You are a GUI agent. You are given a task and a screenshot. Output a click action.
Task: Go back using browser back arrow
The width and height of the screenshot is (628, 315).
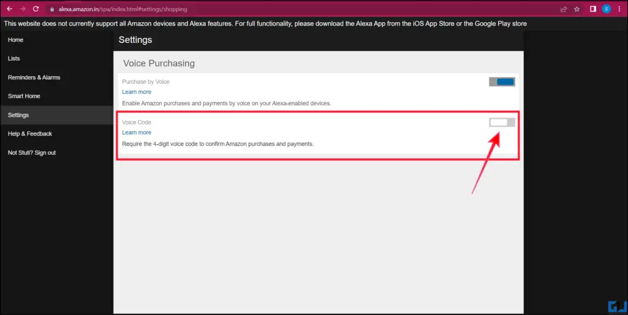pos(10,9)
